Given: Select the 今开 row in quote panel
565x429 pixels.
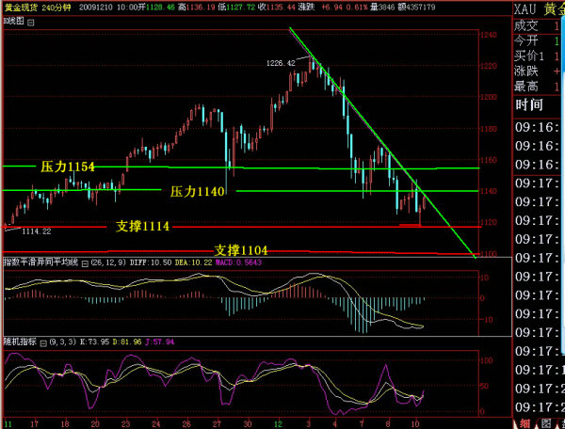Looking at the screenshot, I should [531, 40].
